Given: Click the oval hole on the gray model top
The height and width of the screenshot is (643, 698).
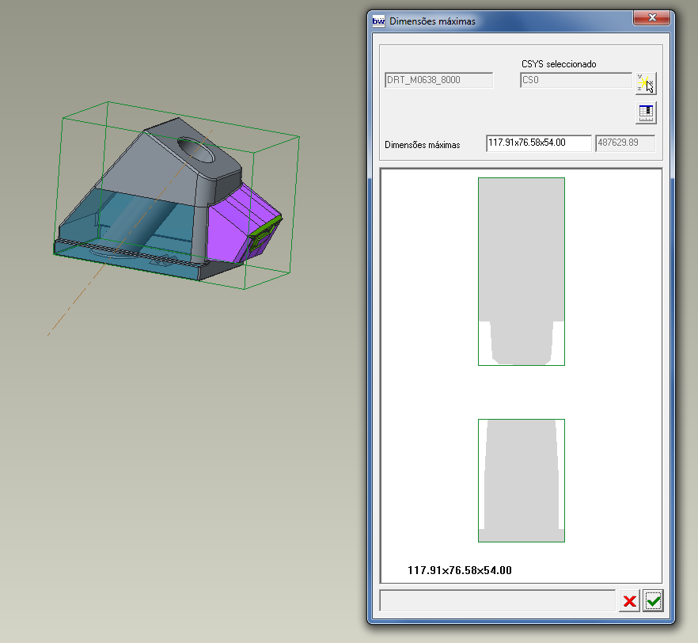Looking at the screenshot, I should click(x=196, y=150).
